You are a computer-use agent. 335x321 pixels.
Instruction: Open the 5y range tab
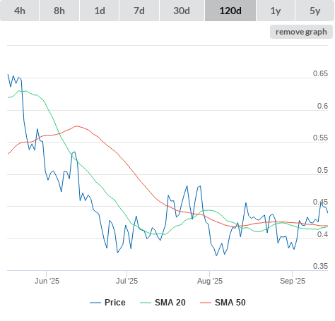315,11
